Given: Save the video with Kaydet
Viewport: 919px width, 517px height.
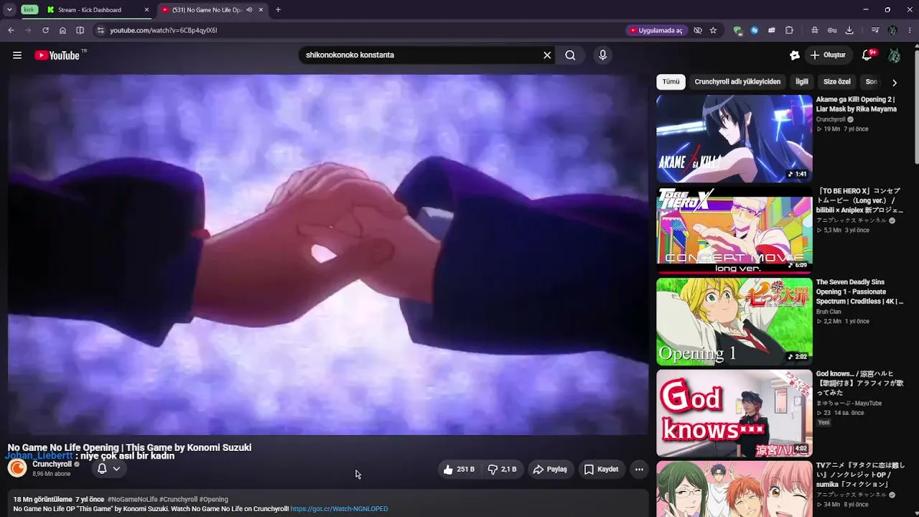Looking at the screenshot, I should [x=601, y=470].
